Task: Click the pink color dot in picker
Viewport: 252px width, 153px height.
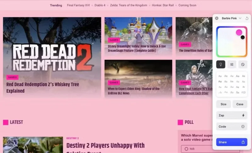Action: [x=239, y=33]
